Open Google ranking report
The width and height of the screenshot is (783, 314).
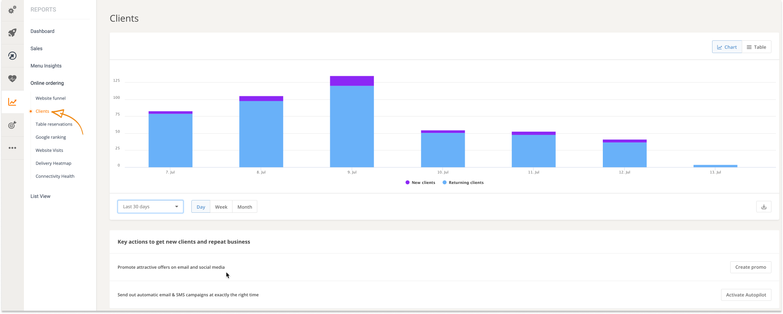click(51, 137)
